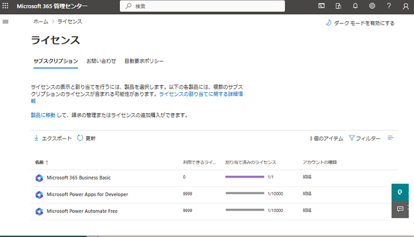Click the search magnifier icon

click(129, 6)
